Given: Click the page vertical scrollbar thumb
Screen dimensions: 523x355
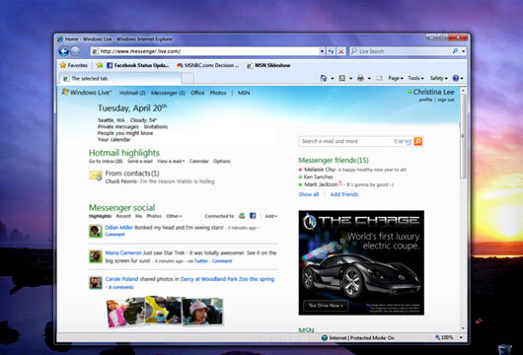Looking at the screenshot, I should (463, 137).
